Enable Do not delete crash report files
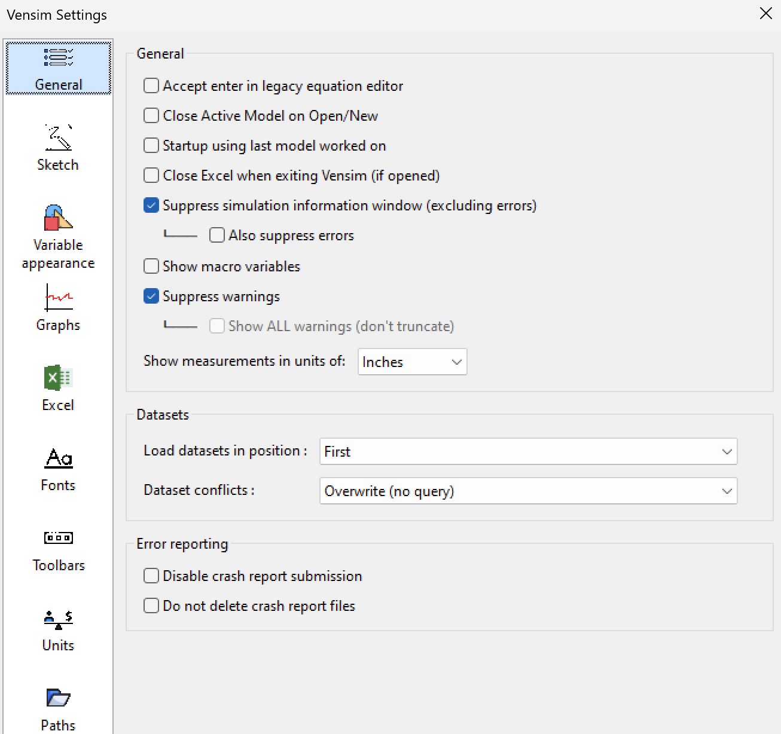 tap(151, 605)
